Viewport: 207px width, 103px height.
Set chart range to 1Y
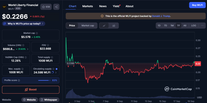pos(178,26)
